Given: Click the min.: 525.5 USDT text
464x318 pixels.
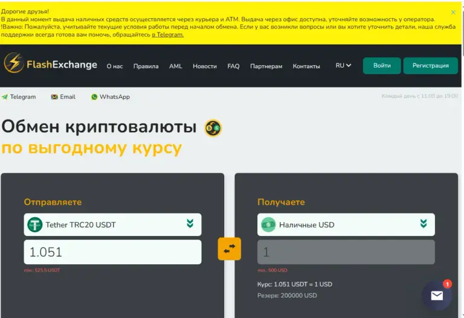Looking at the screenshot, I should pyautogui.click(x=42, y=270).
